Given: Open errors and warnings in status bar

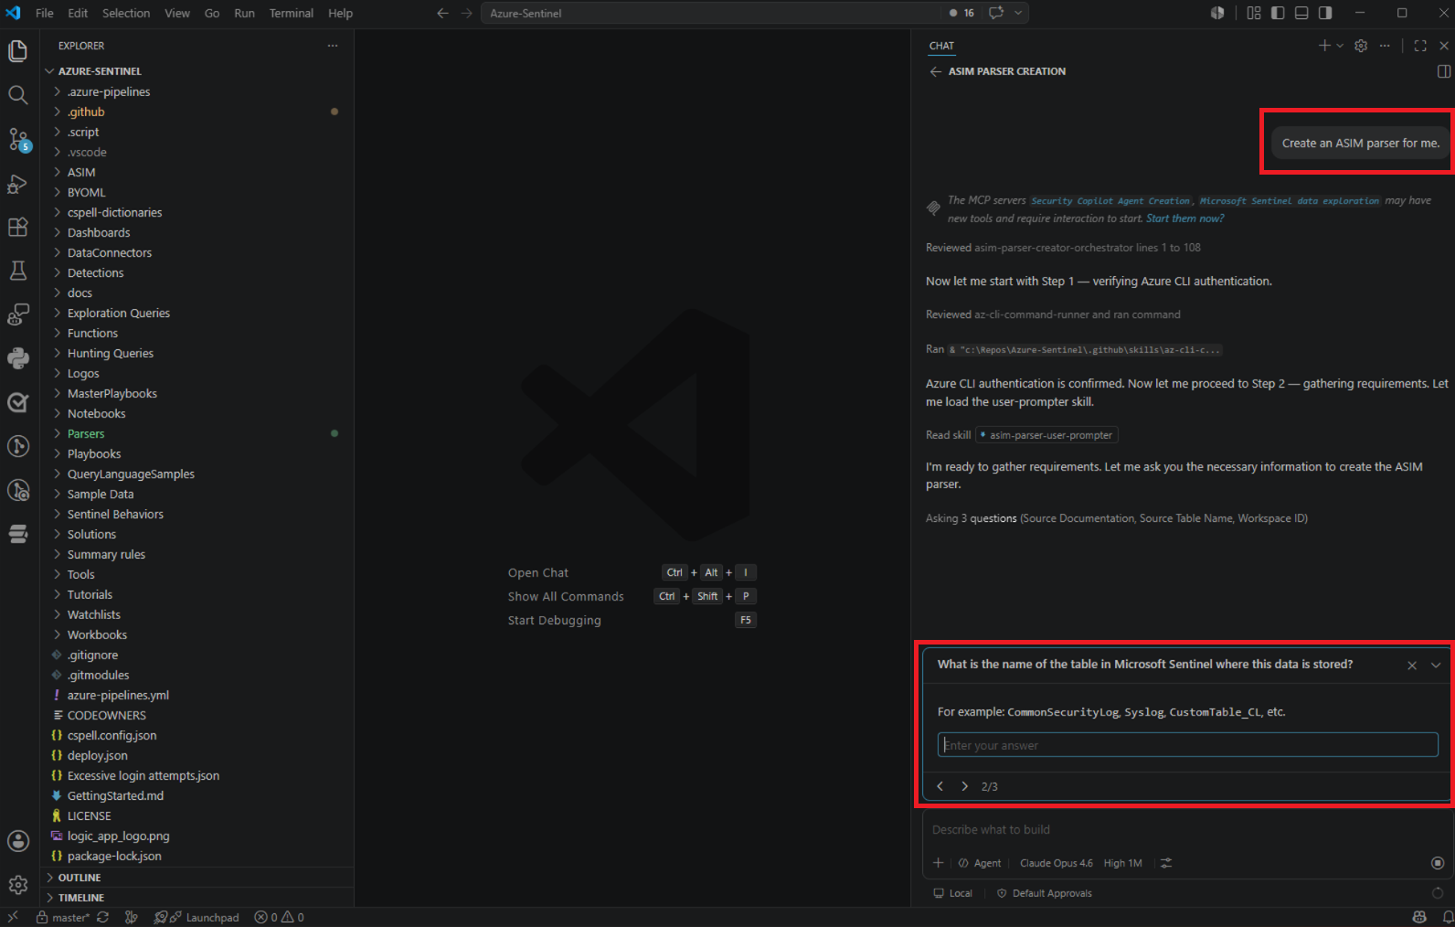Looking at the screenshot, I should coord(279,917).
